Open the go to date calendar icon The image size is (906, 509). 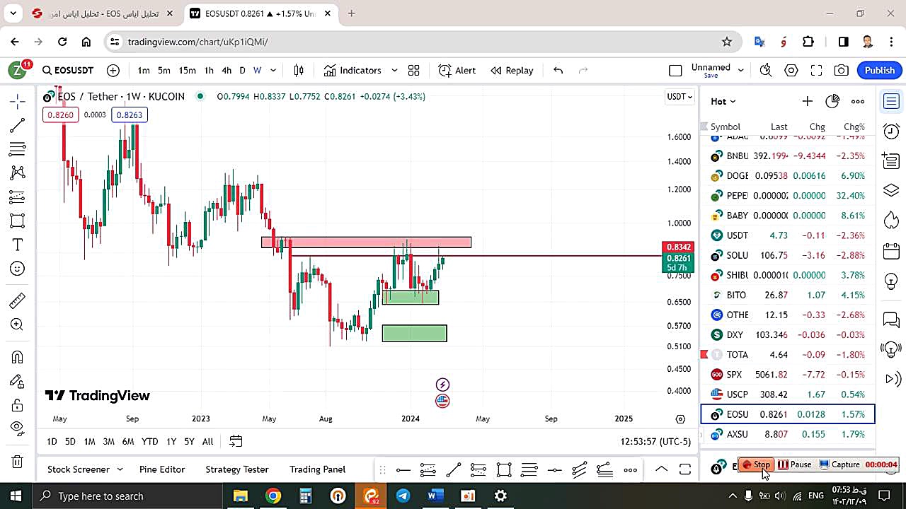pos(236,441)
